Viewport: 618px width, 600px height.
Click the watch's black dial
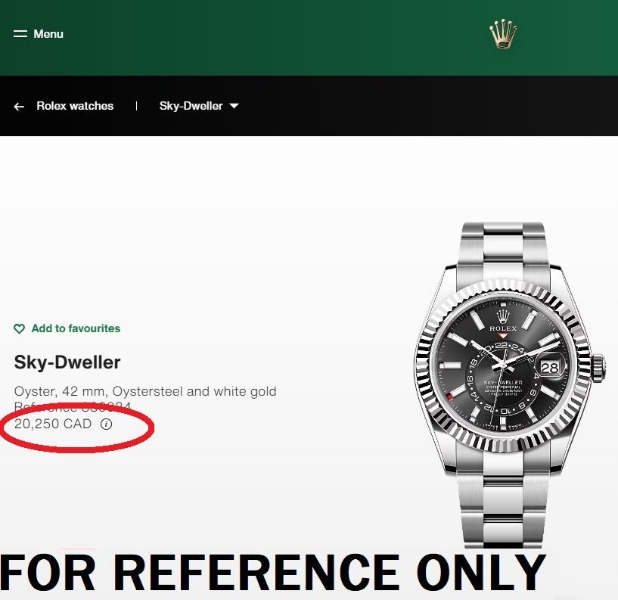click(x=503, y=367)
